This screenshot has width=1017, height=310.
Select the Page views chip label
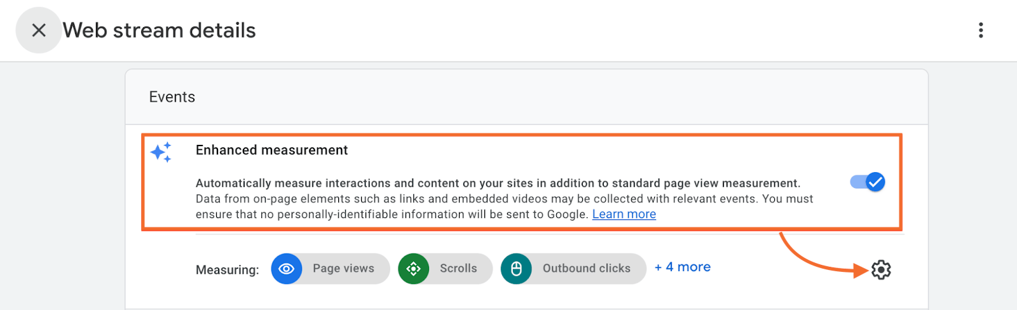[x=343, y=269]
